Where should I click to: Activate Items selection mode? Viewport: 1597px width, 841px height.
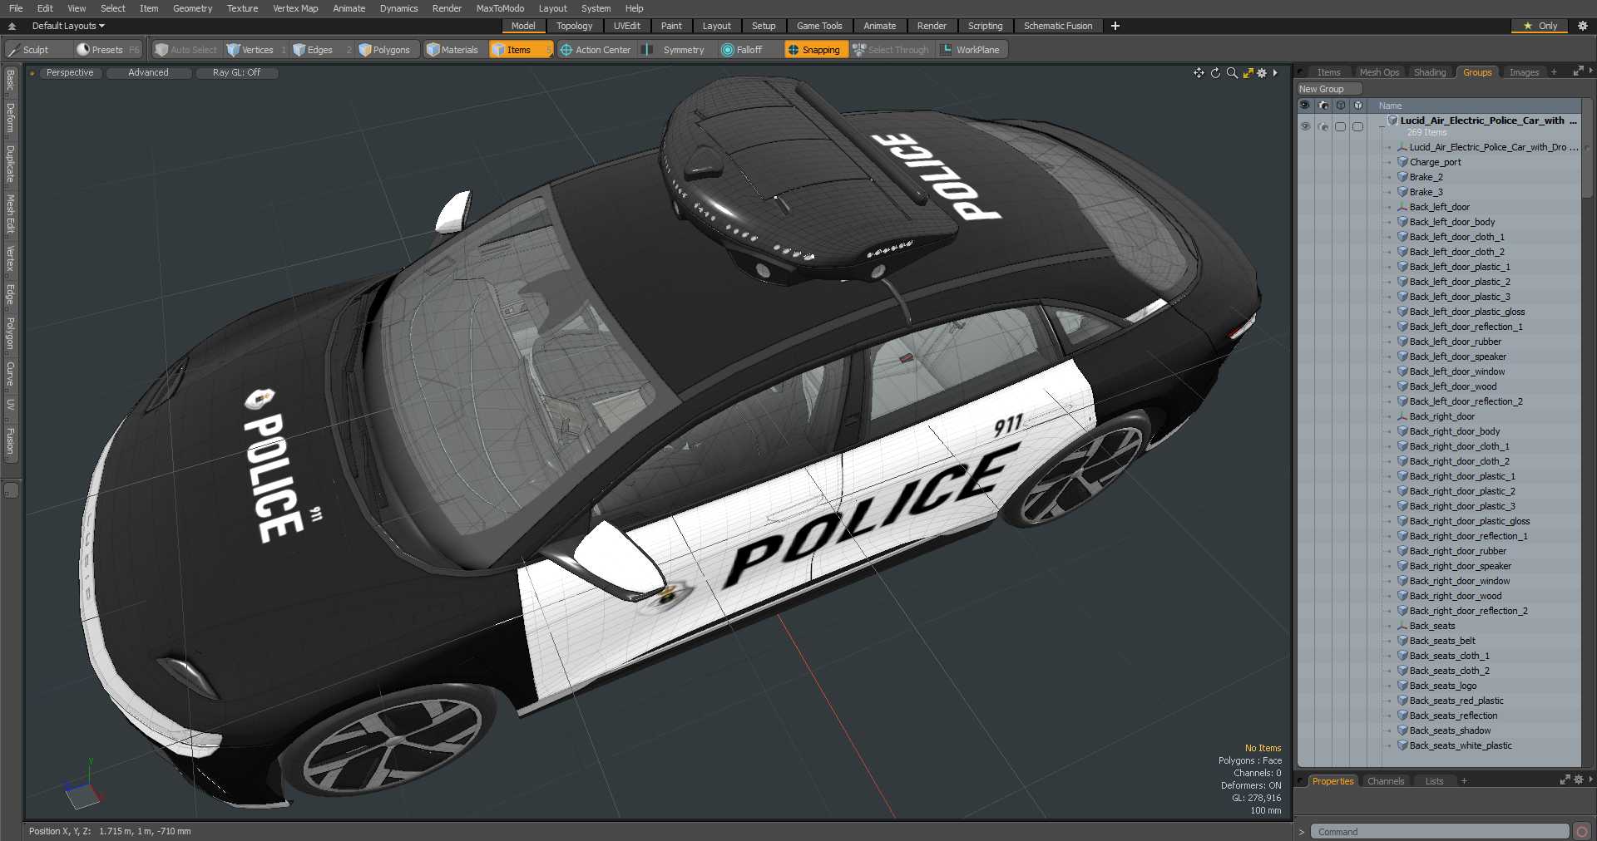[520, 50]
